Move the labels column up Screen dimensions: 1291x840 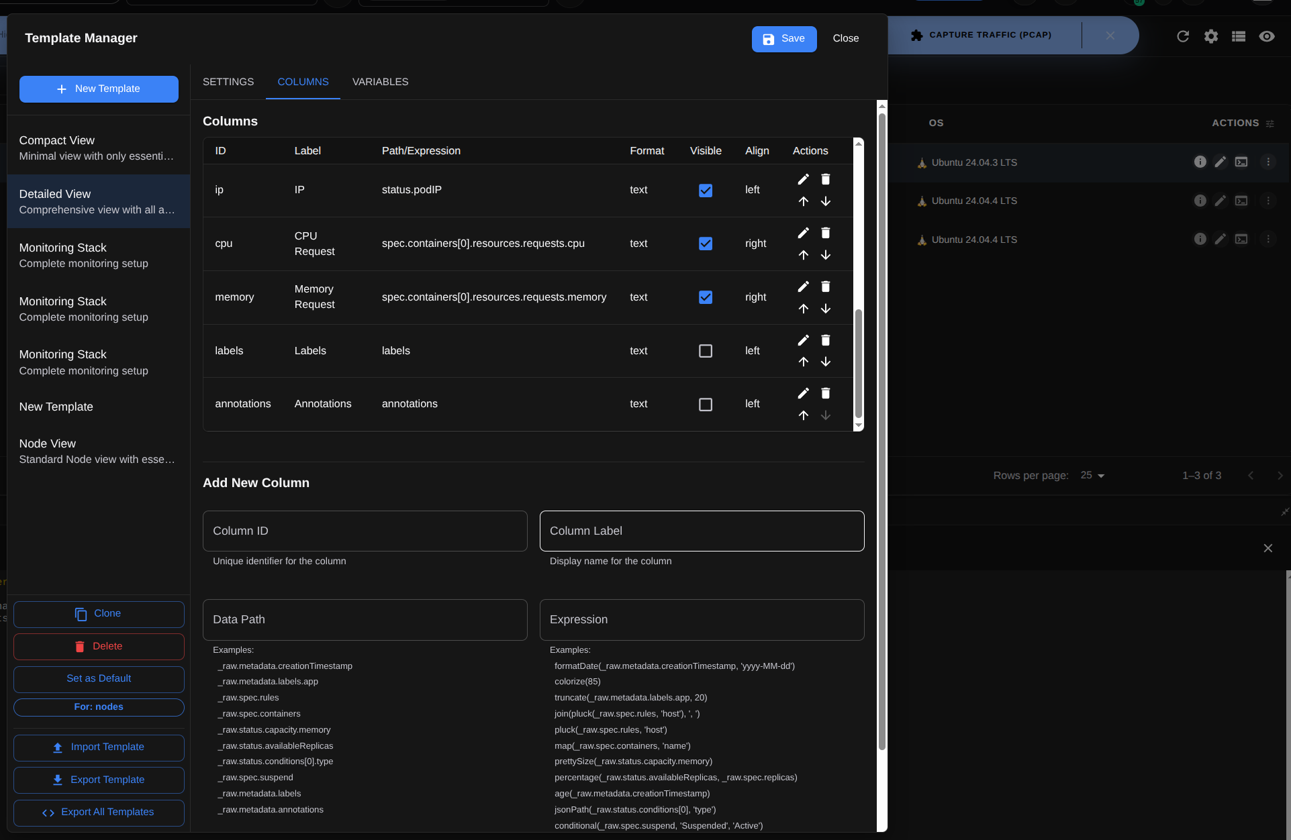[803, 362]
